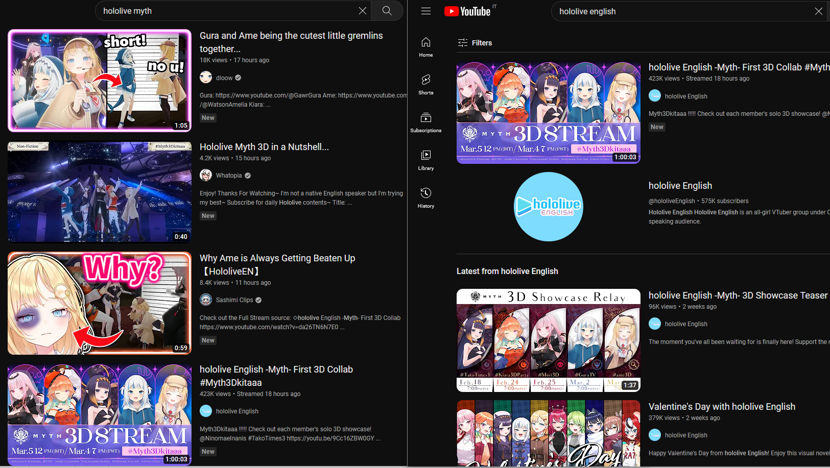Viewport: 830px width, 468px height.
Task: Open 3D Stream thumbnail in right window
Action: [x=549, y=113]
